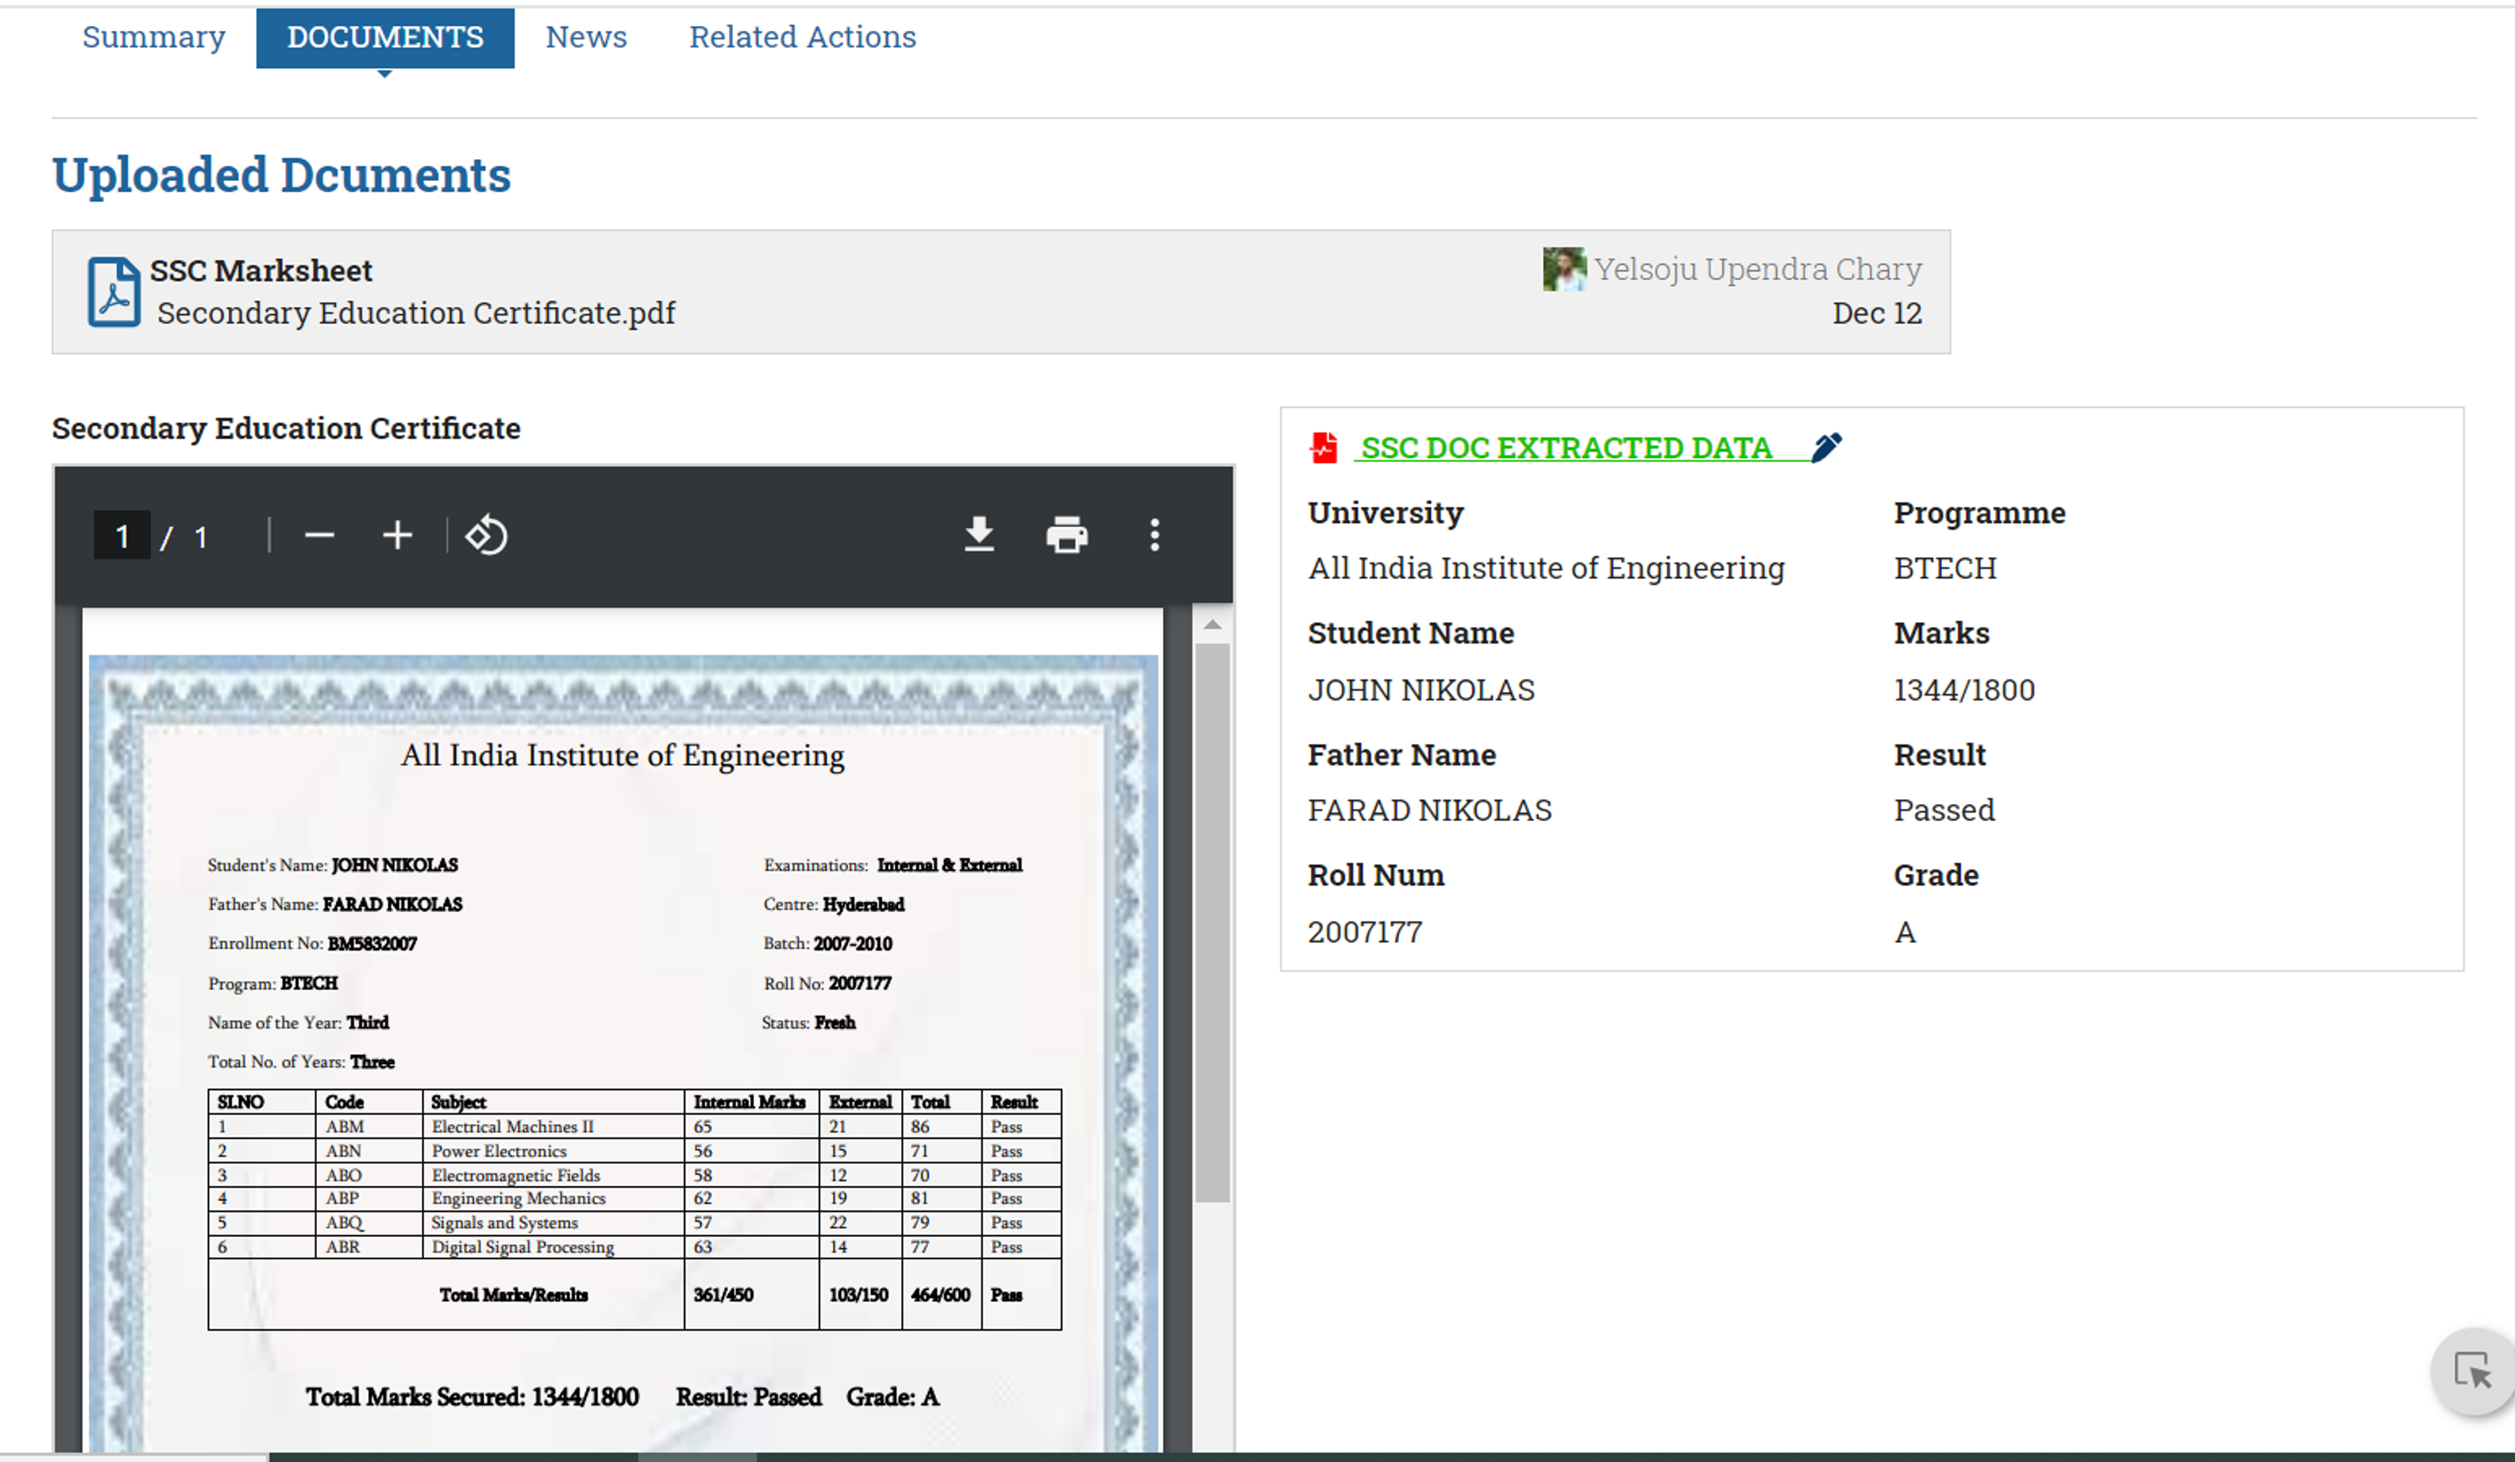Open SSC DOC EXTRACTED DATA link
2515x1462 pixels.
[x=1566, y=448]
